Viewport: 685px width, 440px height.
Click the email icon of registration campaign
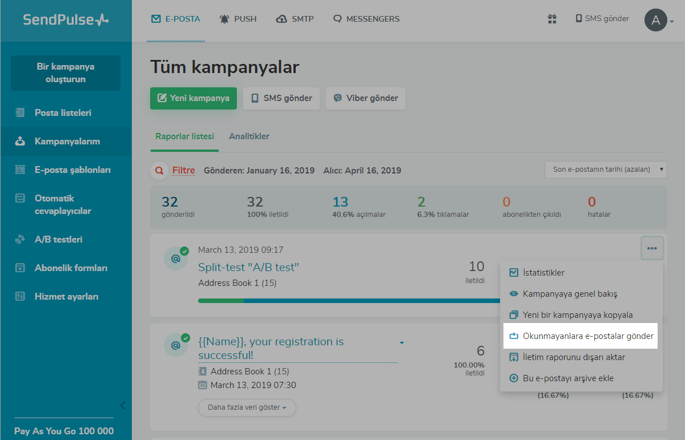[x=176, y=346]
